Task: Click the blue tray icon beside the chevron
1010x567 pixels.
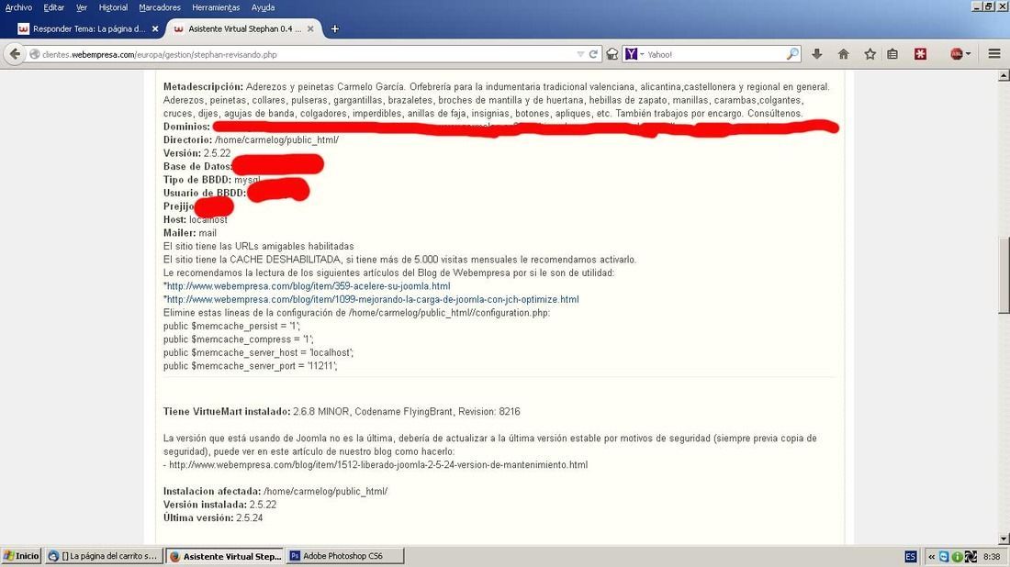Action: [x=944, y=556]
